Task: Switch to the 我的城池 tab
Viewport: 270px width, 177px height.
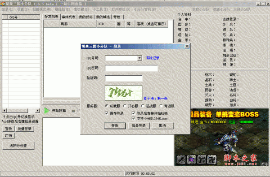Action: (x=103, y=17)
